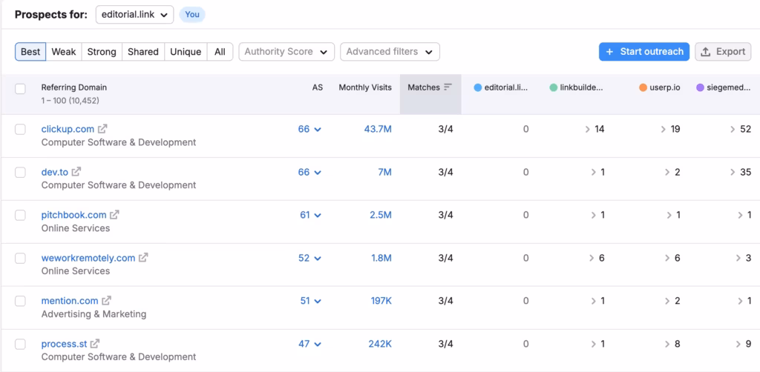The image size is (760, 372).
Task: Click the AS column header
Action: click(x=317, y=87)
